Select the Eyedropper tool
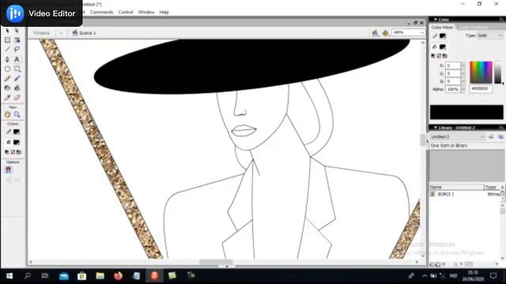This screenshot has height=284, width=506. tap(7, 97)
